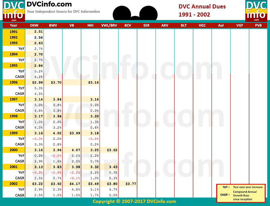This screenshot has width=270, height=206.
Task: Click the PVB column header
Action: [x=258, y=25]
